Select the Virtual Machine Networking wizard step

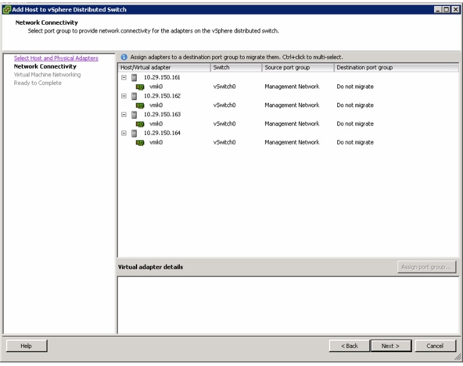[x=48, y=75]
